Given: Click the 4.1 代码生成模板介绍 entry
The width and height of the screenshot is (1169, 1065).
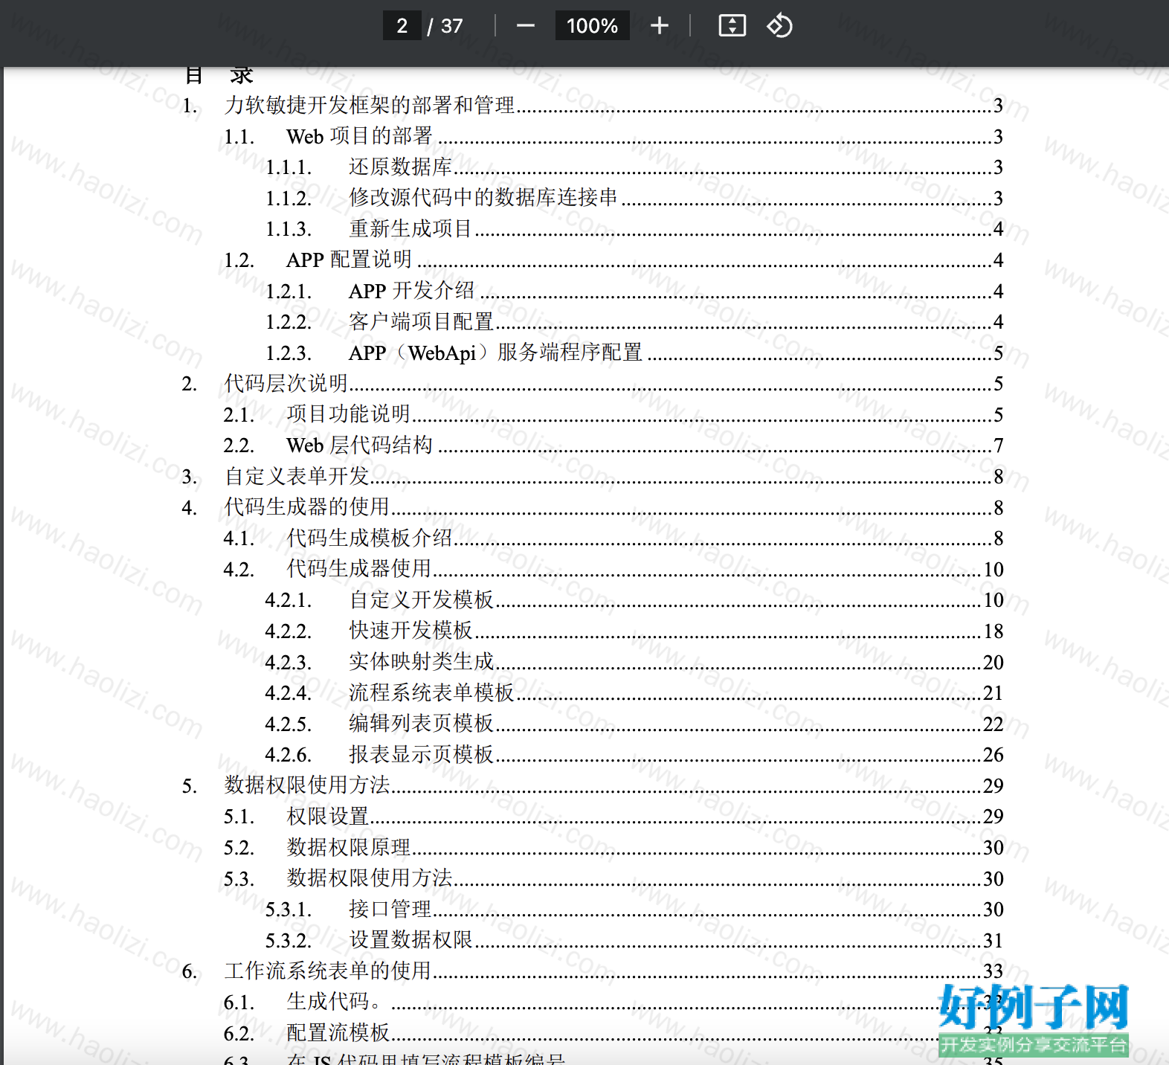Looking at the screenshot, I should (614, 538).
